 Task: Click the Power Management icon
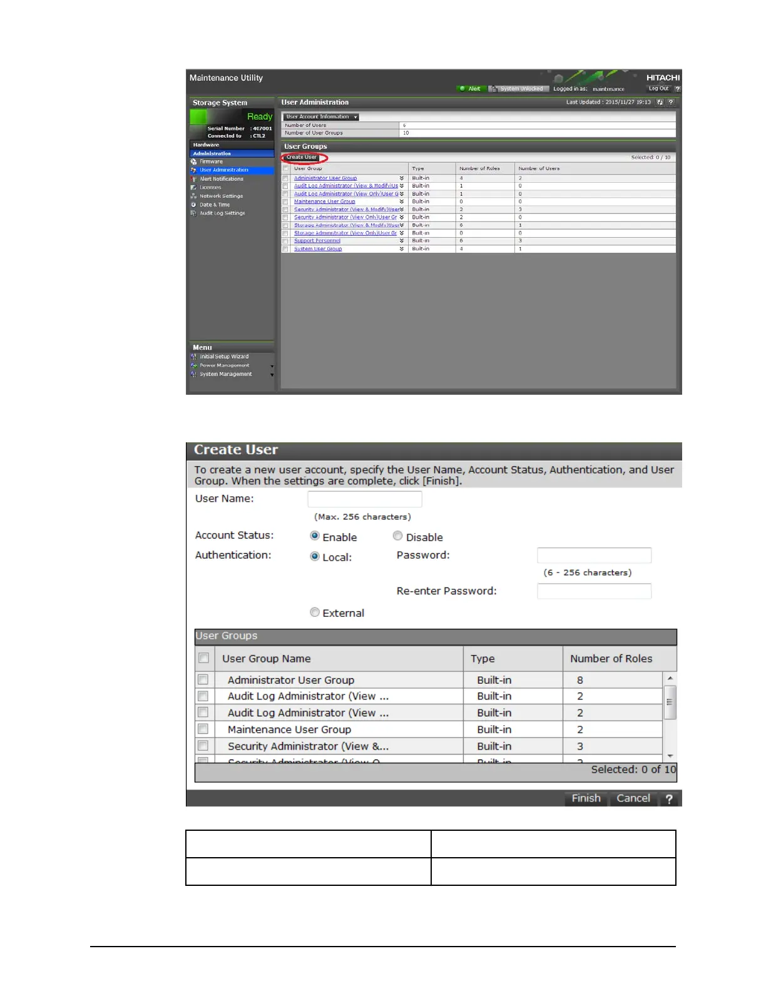[x=193, y=365]
